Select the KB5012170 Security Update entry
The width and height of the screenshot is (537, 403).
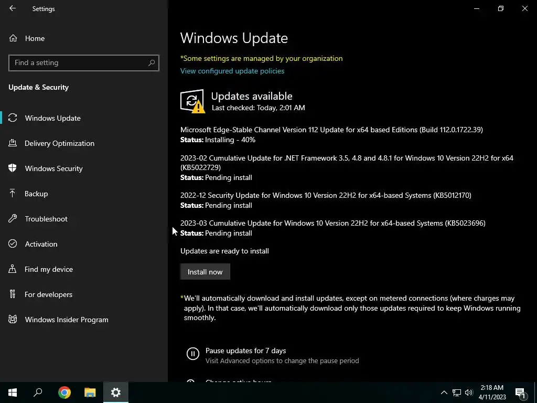[326, 195]
